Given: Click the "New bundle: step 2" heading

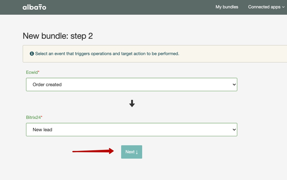Looking at the screenshot, I should [58, 36].
